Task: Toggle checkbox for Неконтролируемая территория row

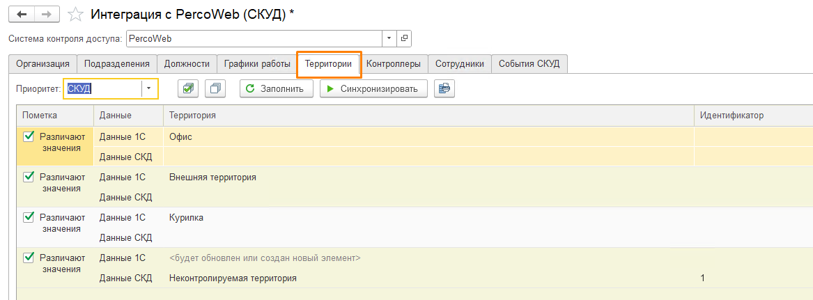Action: [x=29, y=258]
